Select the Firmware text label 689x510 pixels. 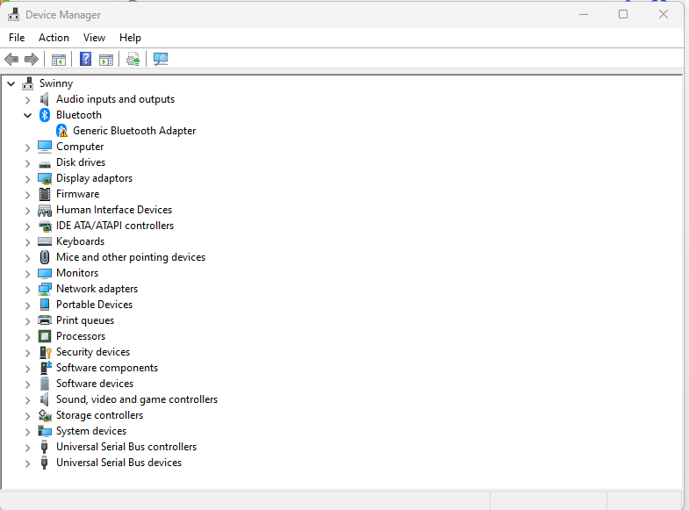(77, 194)
